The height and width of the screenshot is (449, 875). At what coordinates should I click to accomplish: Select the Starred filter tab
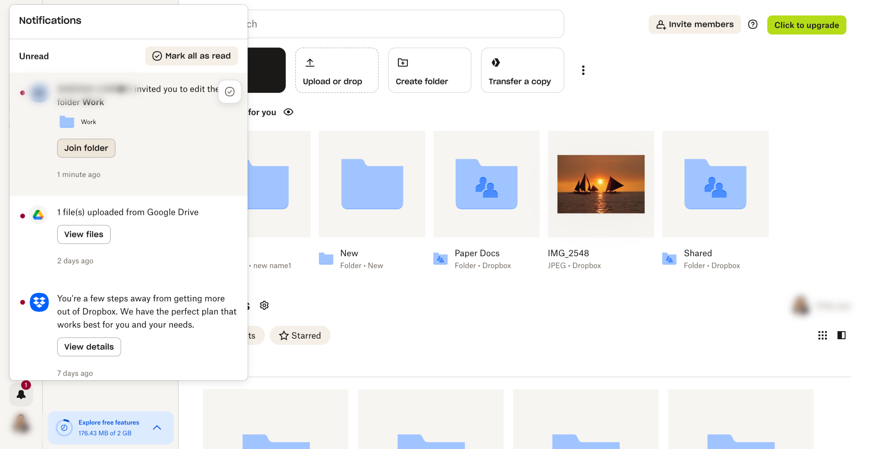tap(300, 336)
